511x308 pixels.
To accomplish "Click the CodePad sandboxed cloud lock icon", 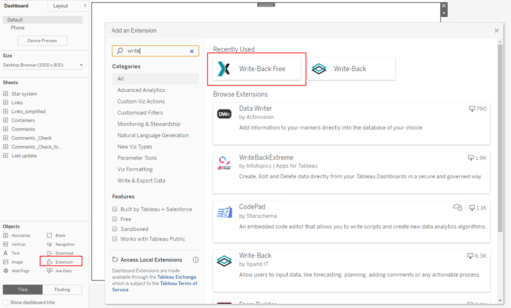I will [x=457, y=207].
